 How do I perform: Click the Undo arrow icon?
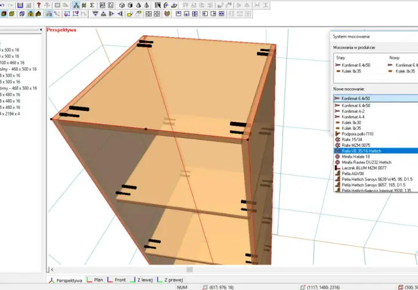click(x=2, y=5)
